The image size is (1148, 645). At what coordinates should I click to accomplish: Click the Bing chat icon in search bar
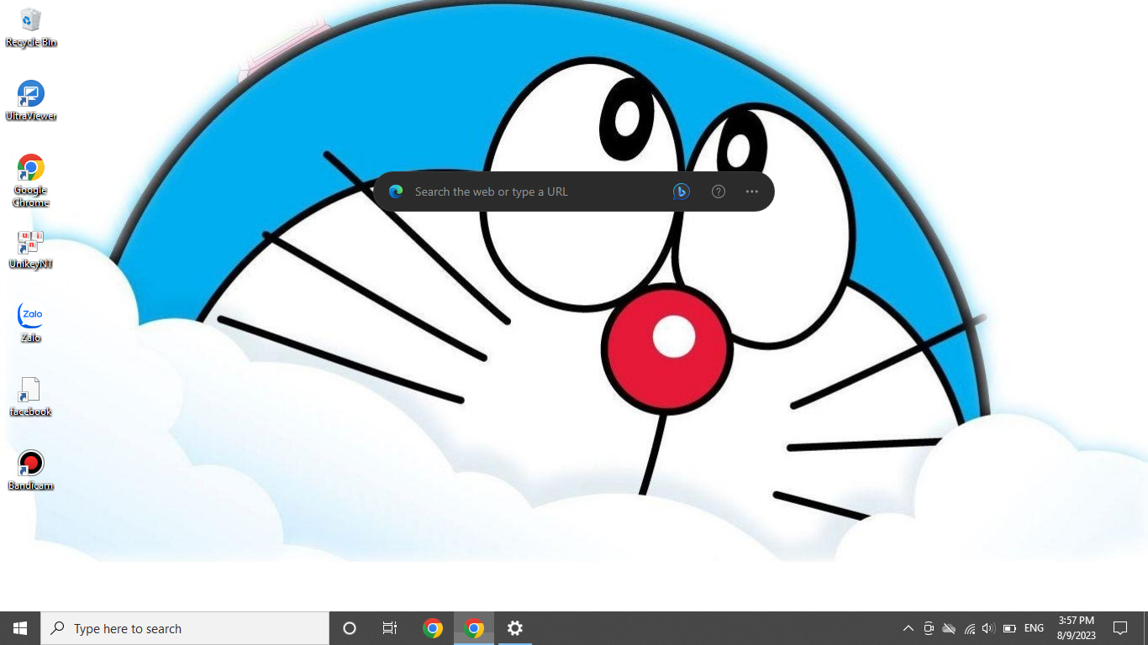coord(682,191)
